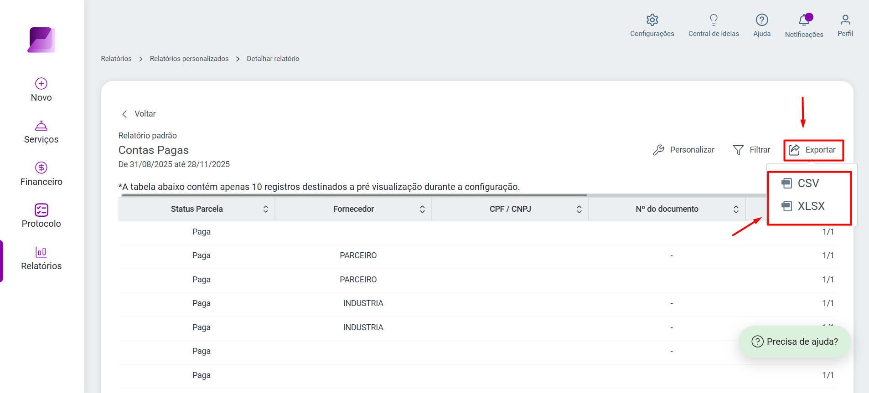Click the Voltar link
The width and height of the screenshot is (869, 393).
point(145,114)
